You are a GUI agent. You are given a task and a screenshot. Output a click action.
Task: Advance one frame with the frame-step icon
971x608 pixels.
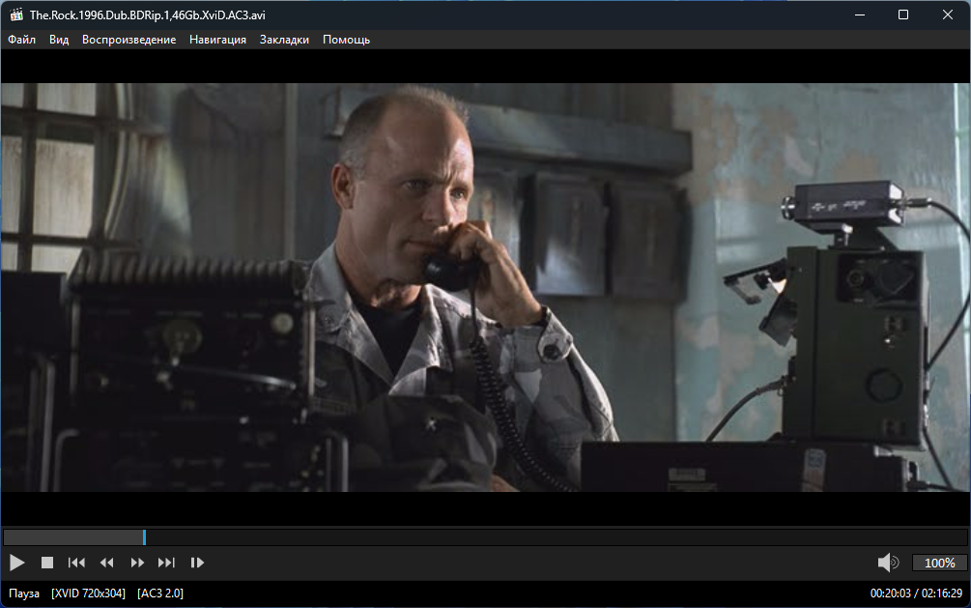(197, 563)
